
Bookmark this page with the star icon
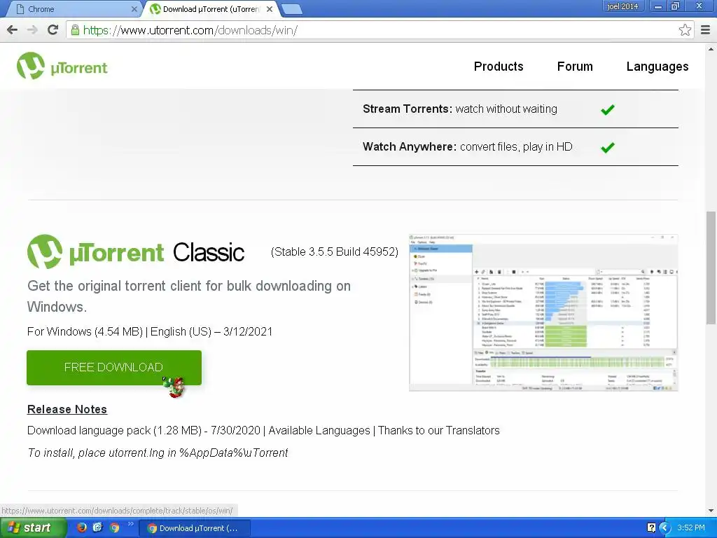tap(685, 30)
